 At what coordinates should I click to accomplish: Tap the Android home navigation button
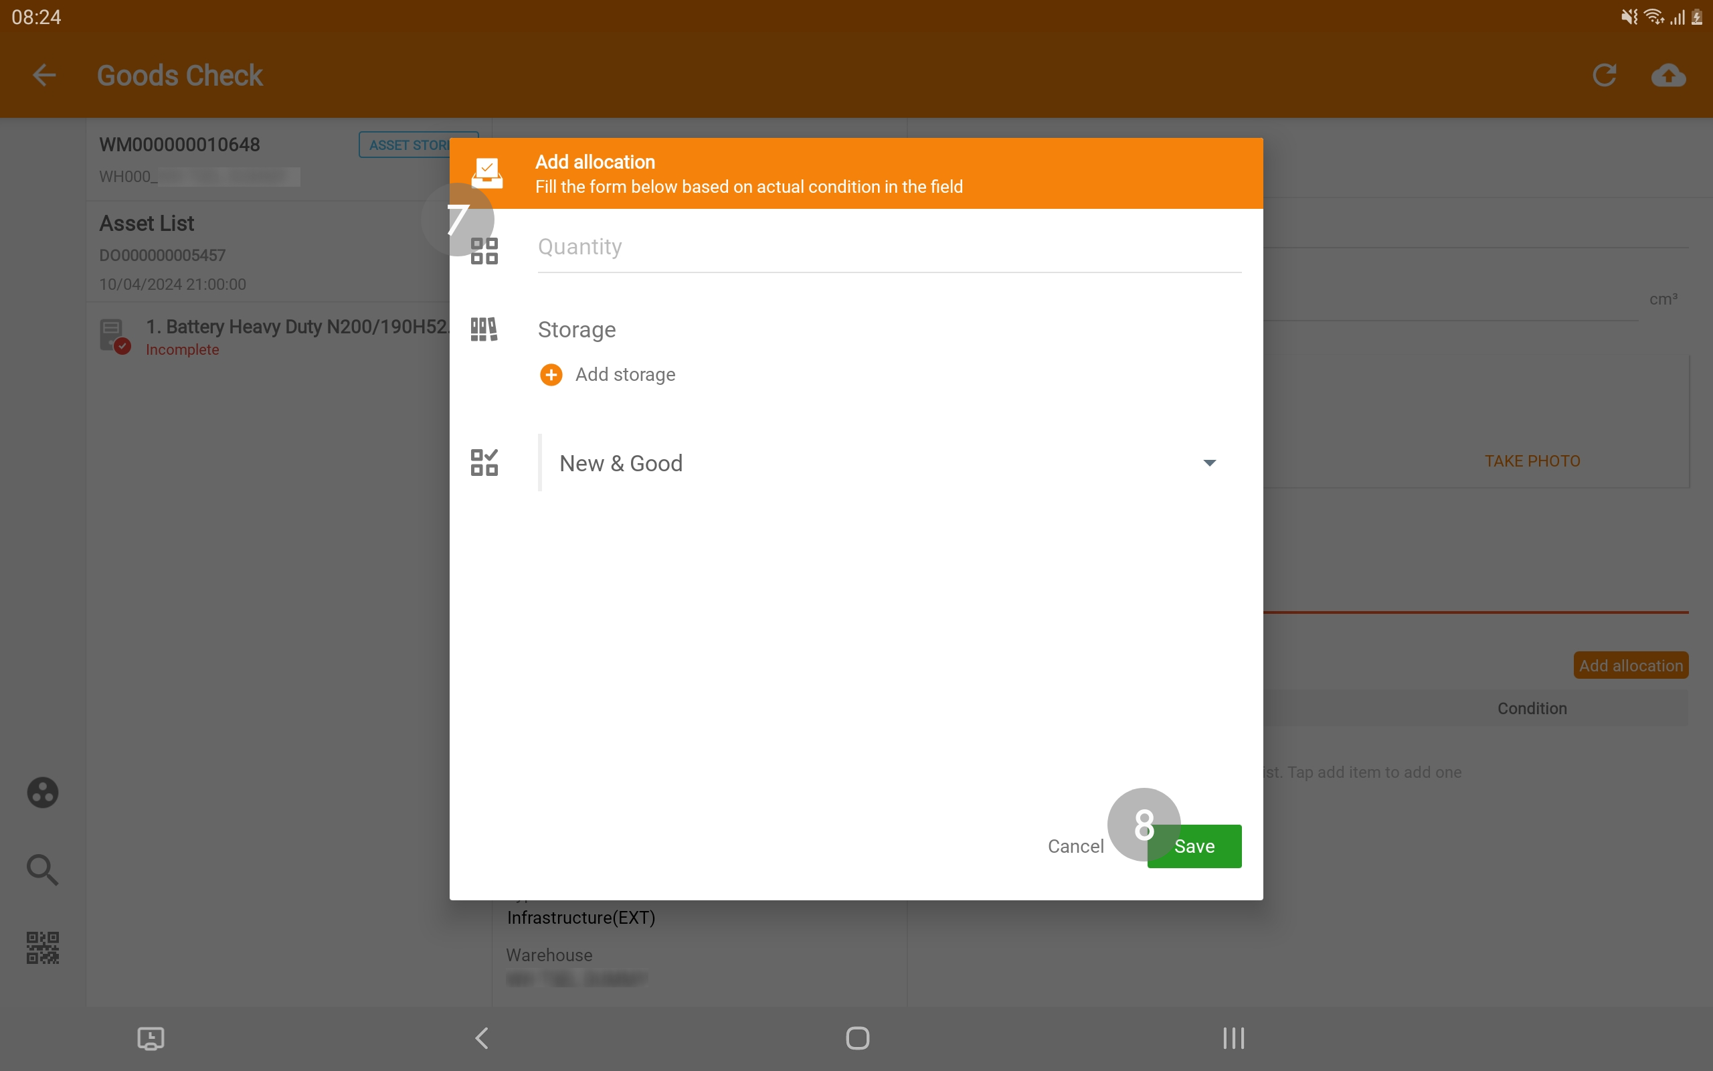pyautogui.click(x=857, y=1038)
